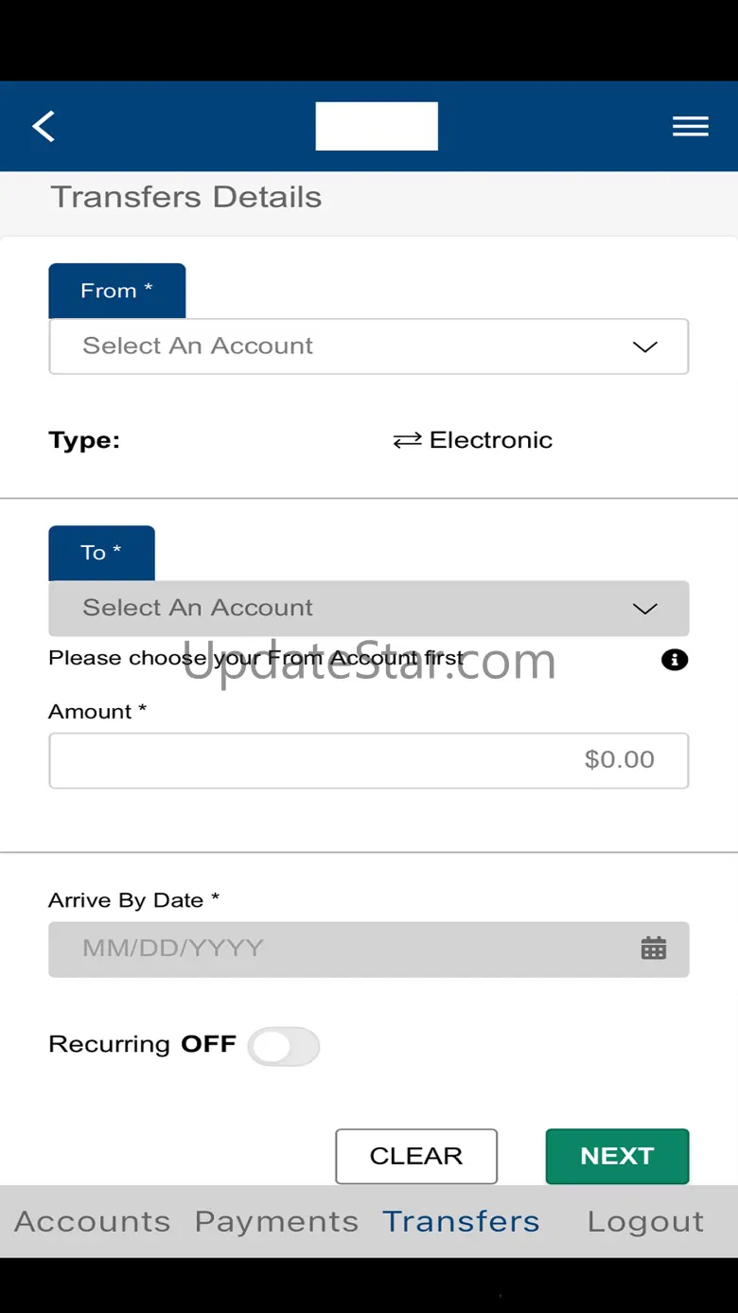The height and width of the screenshot is (1313, 738).
Task: Expand the To account chevron
Action: [x=644, y=609]
